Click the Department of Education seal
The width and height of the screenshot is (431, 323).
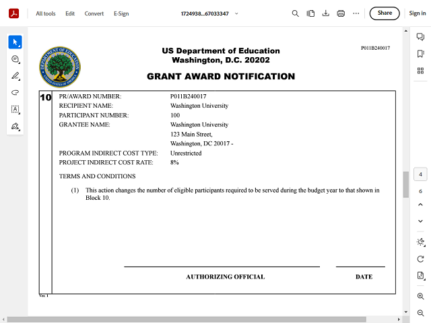point(60,67)
